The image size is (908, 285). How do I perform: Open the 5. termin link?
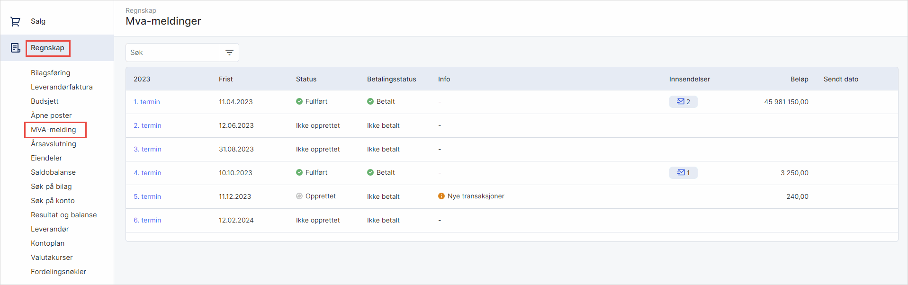[x=147, y=196]
